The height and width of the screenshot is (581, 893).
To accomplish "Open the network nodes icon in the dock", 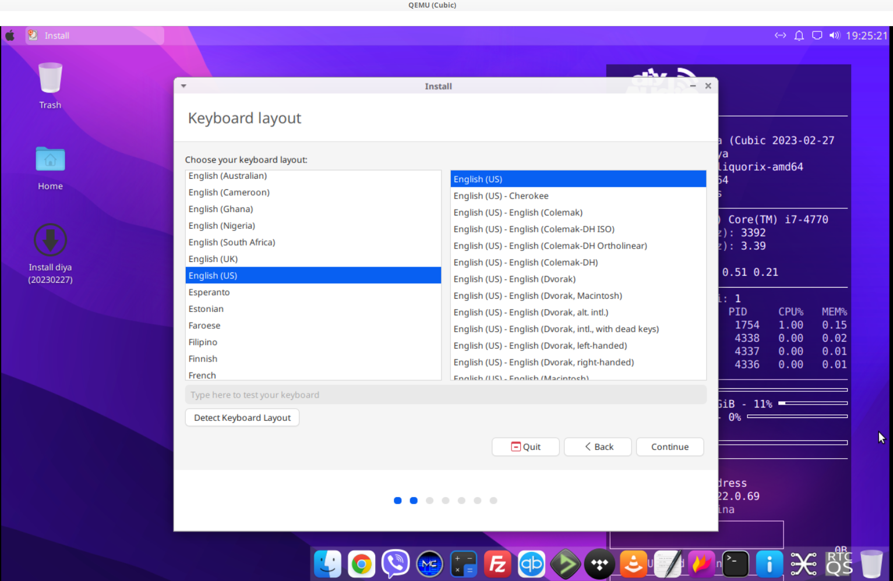I will coord(803,564).
